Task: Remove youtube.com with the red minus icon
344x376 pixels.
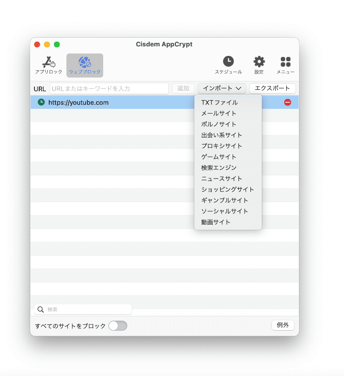Action: [x=287, y=102]
